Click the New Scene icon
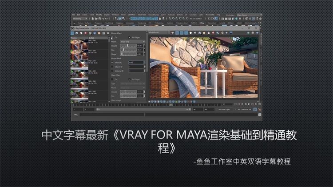This screenshot has width=333, height=187. 93,19
